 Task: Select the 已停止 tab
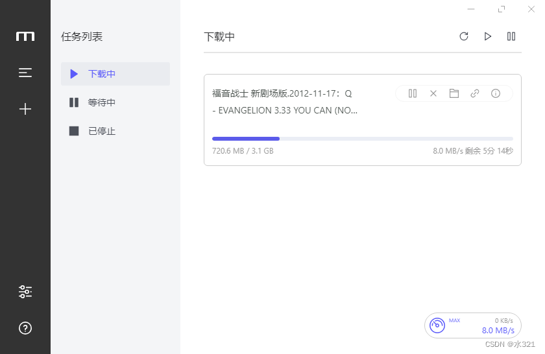(x=115, y=131)
